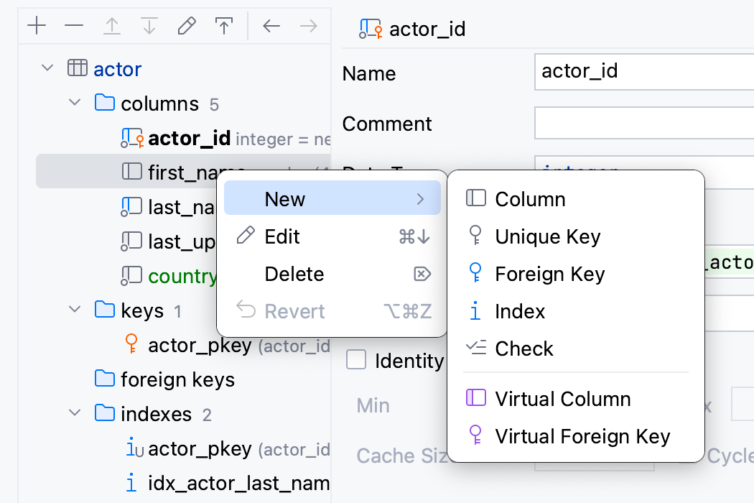Enable the Identity checkbox
The height and width of the screenshot is (503, 754).
(356, 361)
